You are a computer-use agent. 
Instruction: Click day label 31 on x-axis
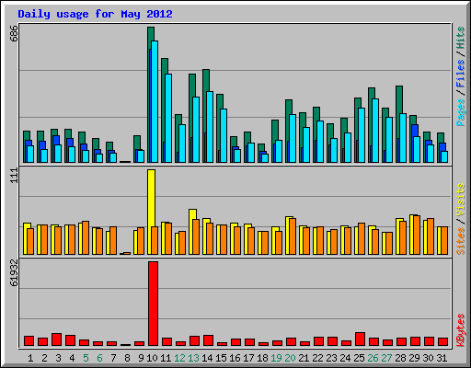pos(442,358)
